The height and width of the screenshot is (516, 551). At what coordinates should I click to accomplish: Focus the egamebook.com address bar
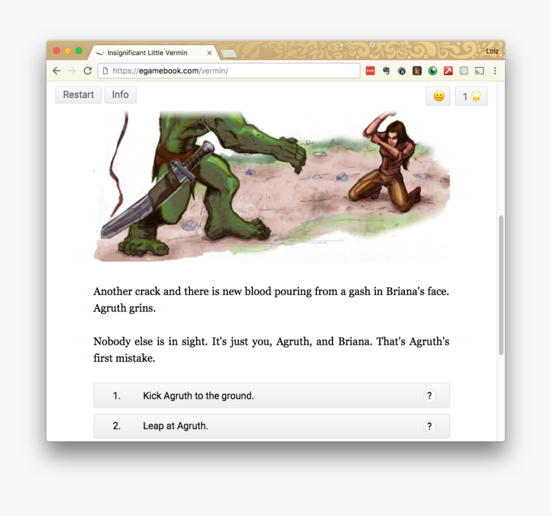[229, 71]
